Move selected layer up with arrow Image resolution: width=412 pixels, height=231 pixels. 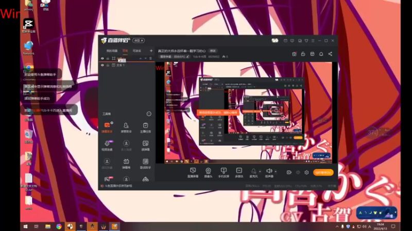(140, 59)
